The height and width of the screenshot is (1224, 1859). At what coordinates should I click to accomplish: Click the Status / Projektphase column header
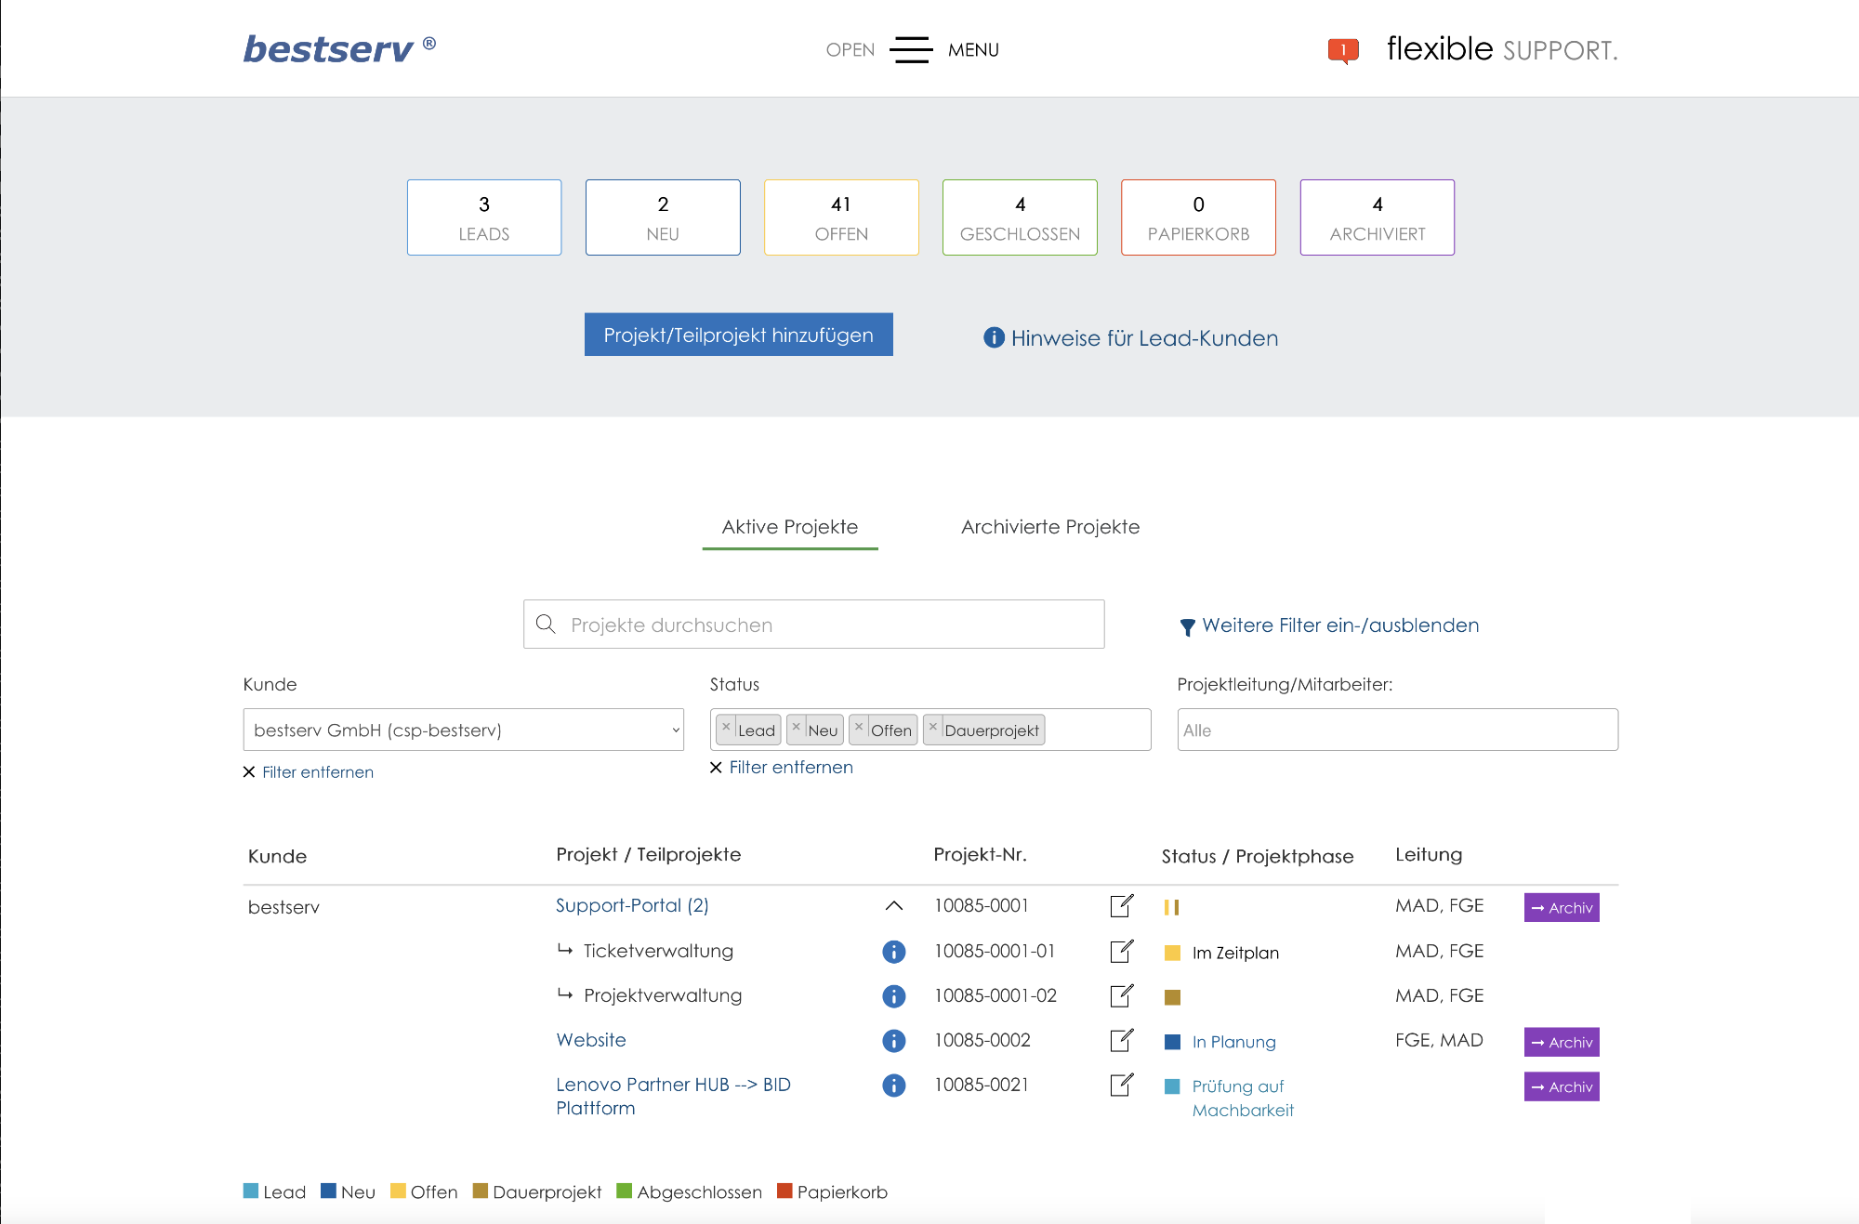tap(1258, 856)
